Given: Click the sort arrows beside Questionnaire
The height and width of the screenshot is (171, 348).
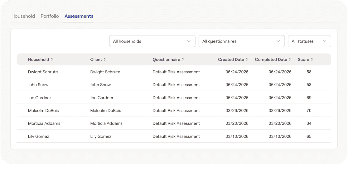Looking at the screenshot, I should pyautogui.click(x=183, y=59).
